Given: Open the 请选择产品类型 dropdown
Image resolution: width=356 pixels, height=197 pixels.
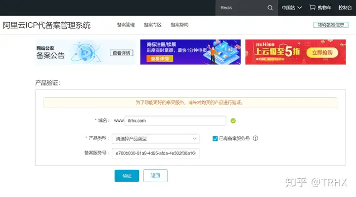Looking at the screenshot, I should click(156, 139).
